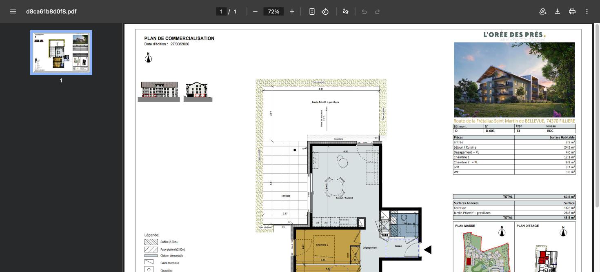Open the more actions three-dot menu

(587, 11)
